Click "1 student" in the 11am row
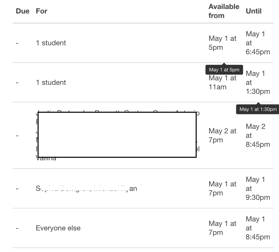 pos(51,83)
